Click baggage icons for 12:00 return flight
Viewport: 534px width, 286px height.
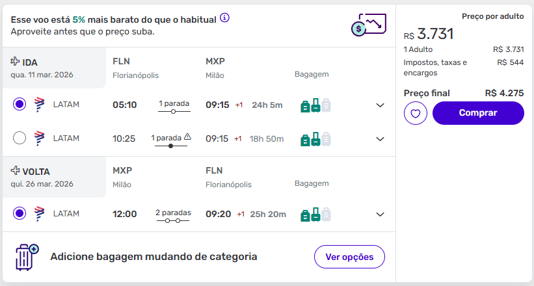click(315, 214)
